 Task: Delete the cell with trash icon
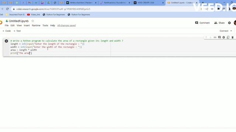pos(232,37)
